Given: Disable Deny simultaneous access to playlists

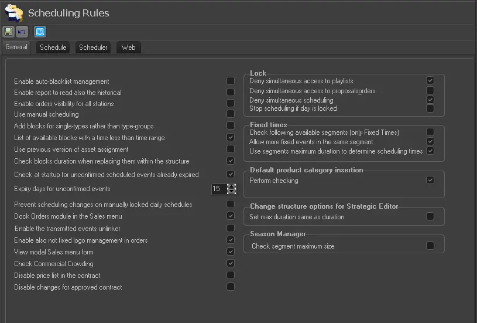Looking at the screenshot, I should pos(430,80).
